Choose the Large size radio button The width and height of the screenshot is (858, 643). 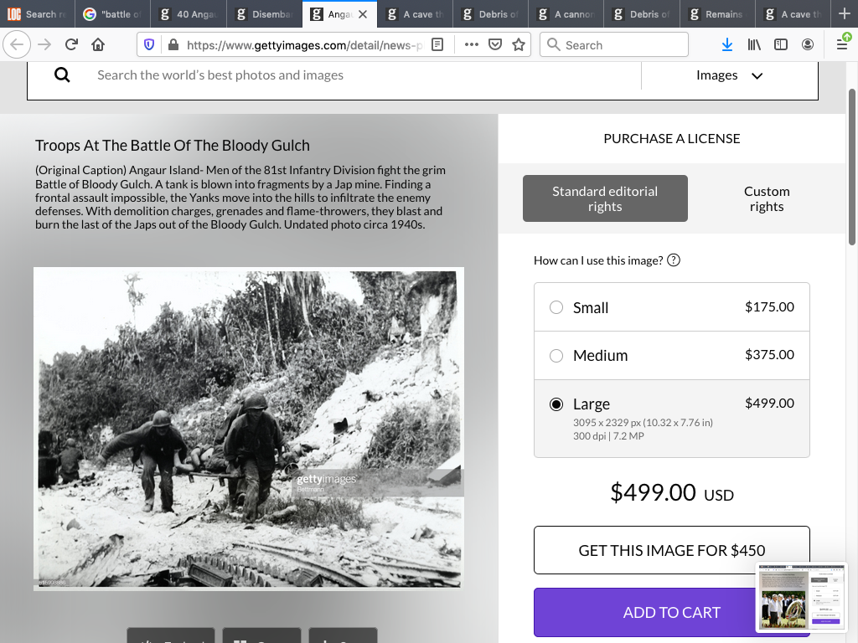(556, 404)
